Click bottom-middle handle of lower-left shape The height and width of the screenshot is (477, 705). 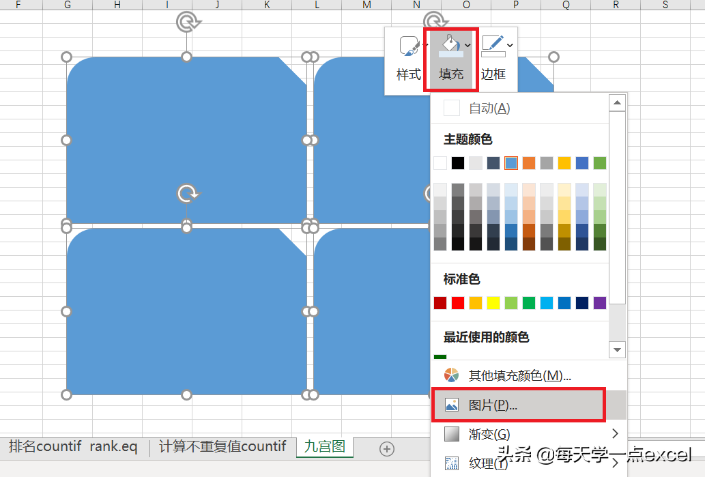[x=186, y=394]
